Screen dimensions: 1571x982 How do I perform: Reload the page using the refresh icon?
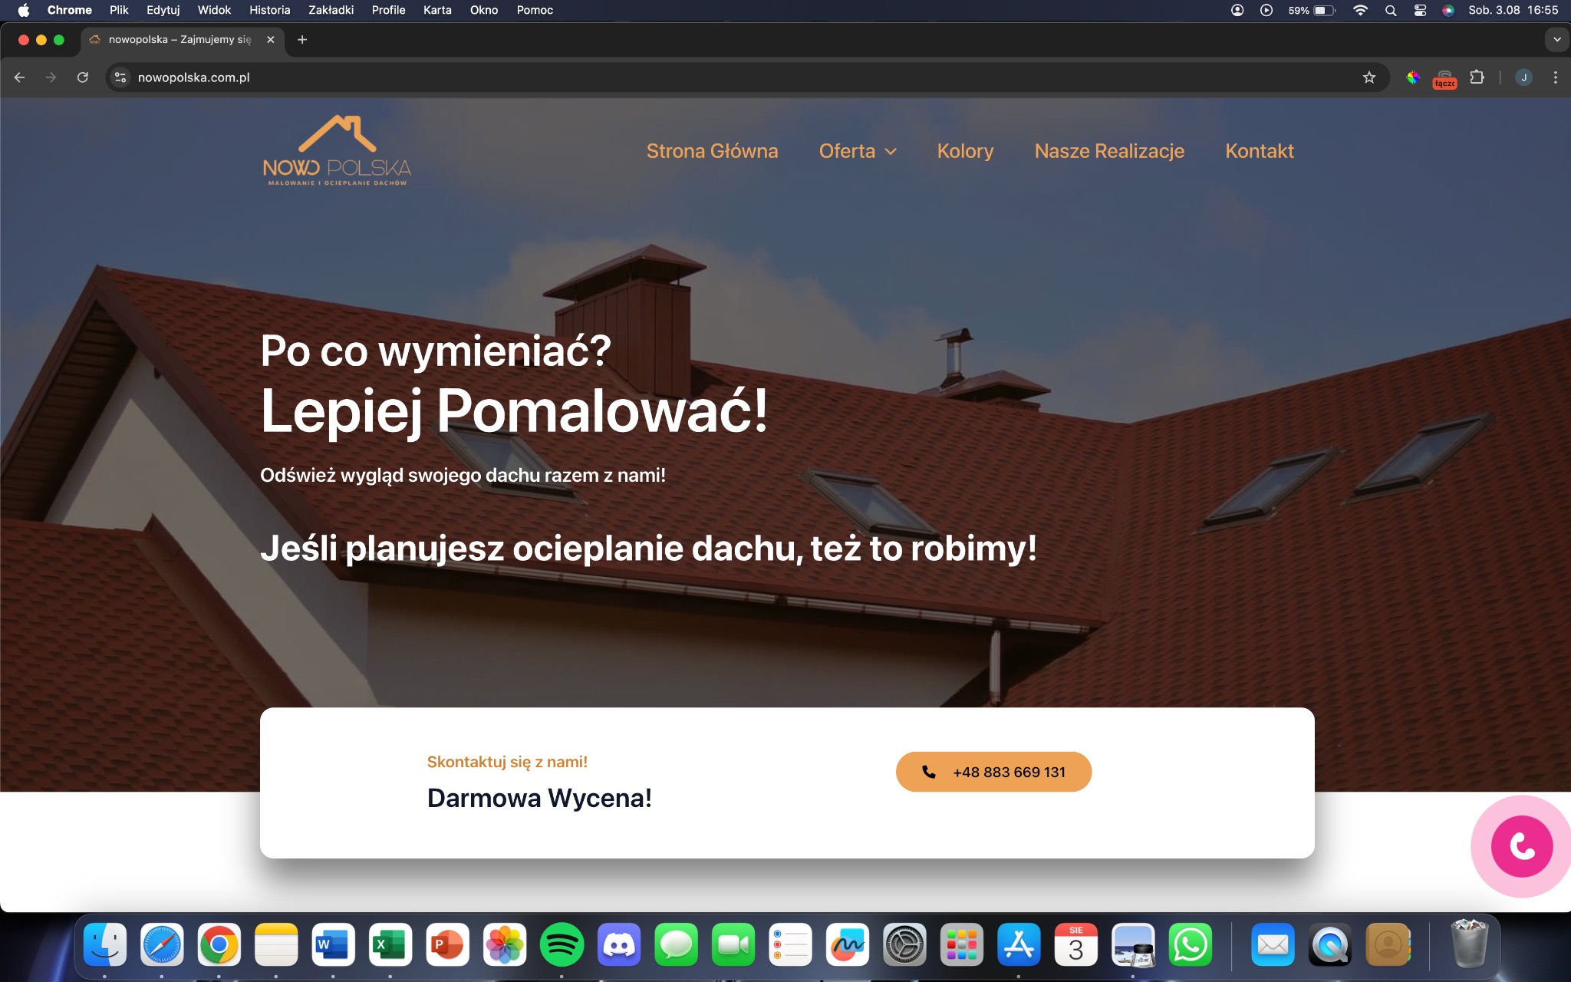pyautogui.click(x=83, y=77)
